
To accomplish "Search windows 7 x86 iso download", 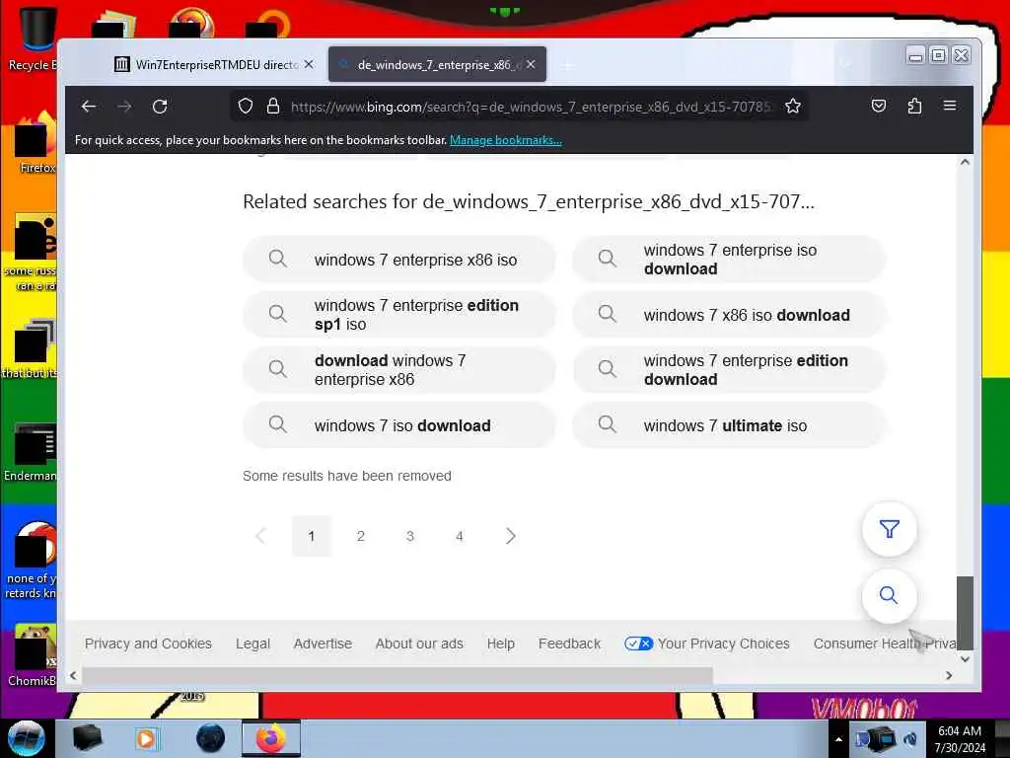I will [729, 315].
